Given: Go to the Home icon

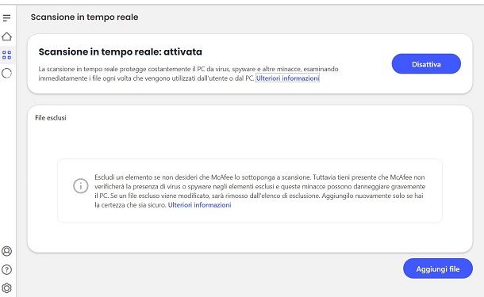Looking at the screenshot, I should [x=7, y=36].
